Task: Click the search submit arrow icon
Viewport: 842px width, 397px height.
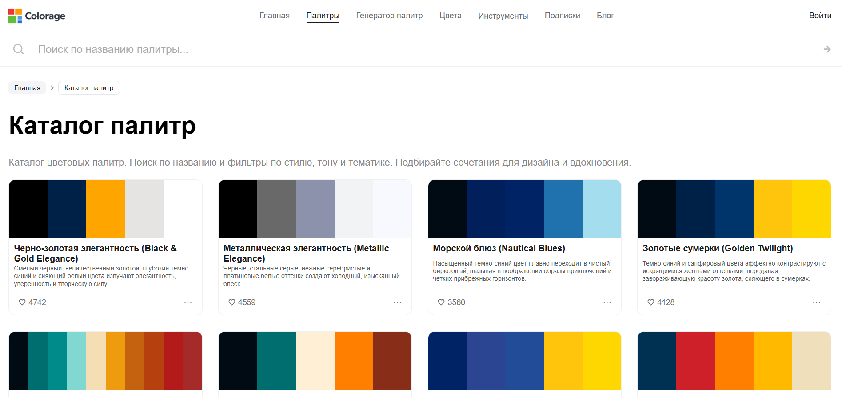Action: pos(827,49)
